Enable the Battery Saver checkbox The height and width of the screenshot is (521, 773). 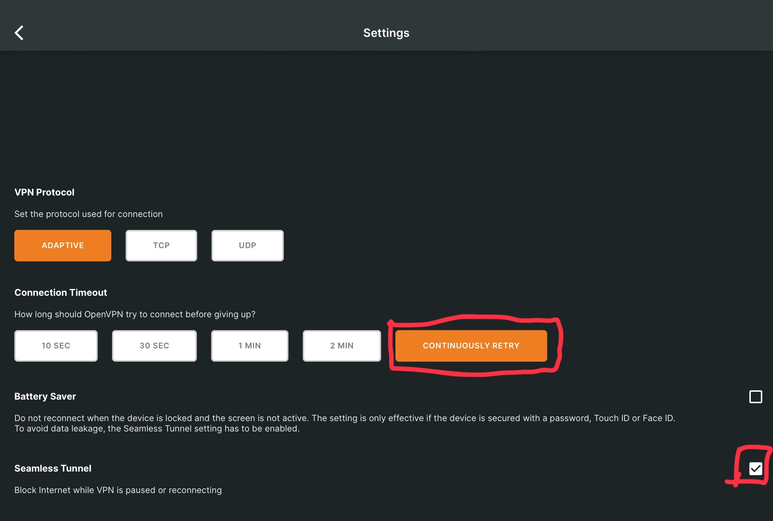755,397
